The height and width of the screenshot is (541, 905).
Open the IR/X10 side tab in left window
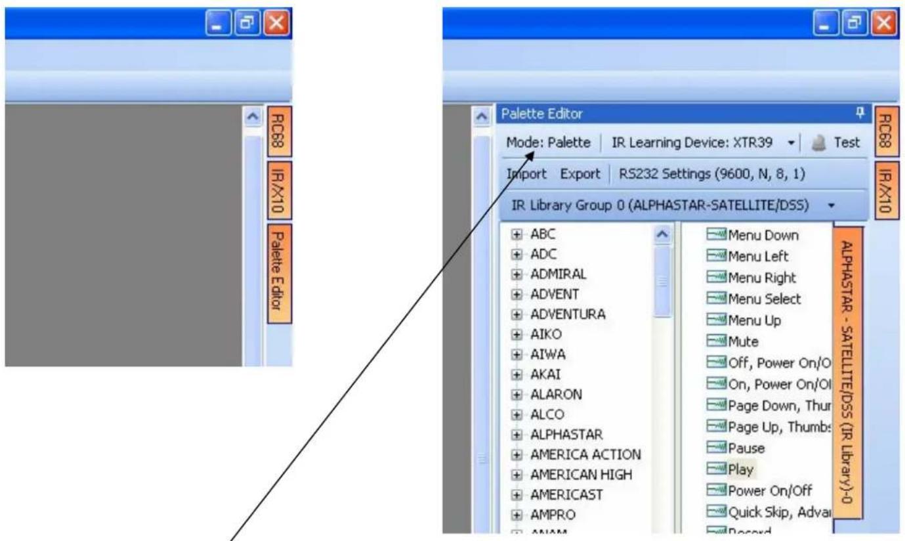[280, 190]
